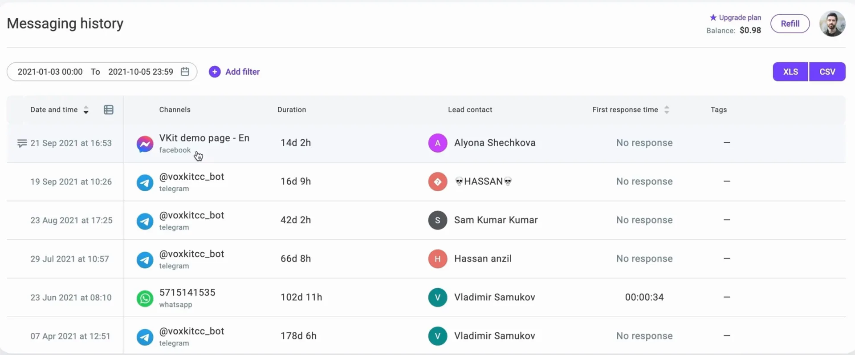This screenshot has width=855, height=355.
Task: Export history as CSV
Action: tap(827, 72)
